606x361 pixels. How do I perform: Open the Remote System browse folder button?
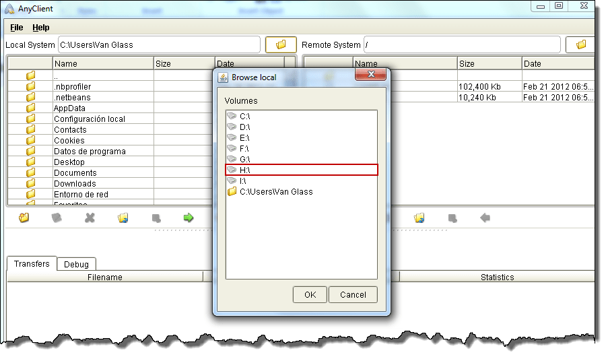tap(580, 45)
